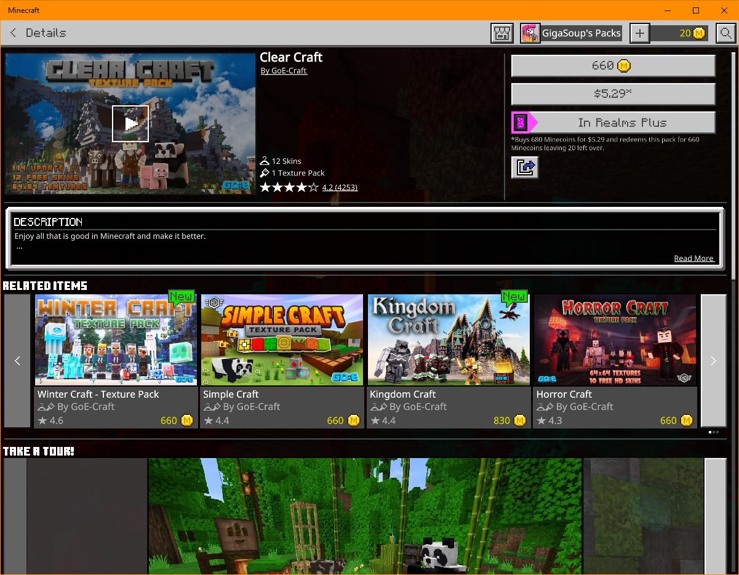Viewport: 739px width, 575px height.
Task: Open the inventory chest icon in header
Action: [502, 33]
